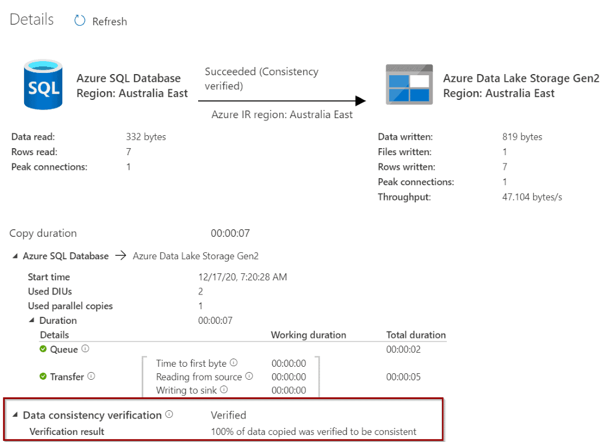Image resolution: width=602 pixels, height=442 pixels.
Task: Click the Azure Data Lake Storage Gen2 icon
Action: (409, 85)
